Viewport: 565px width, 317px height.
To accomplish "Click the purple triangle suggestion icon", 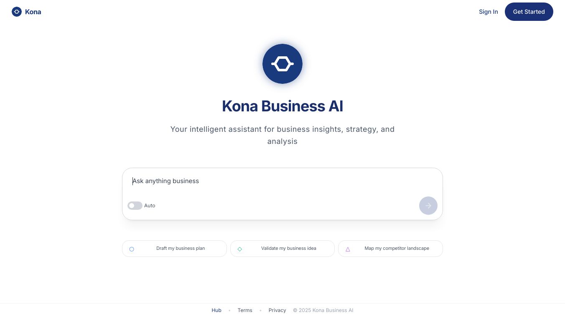I will pos(348,249).
